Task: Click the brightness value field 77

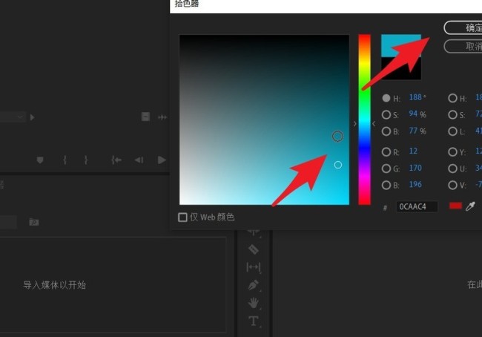Action: point(413,131)
